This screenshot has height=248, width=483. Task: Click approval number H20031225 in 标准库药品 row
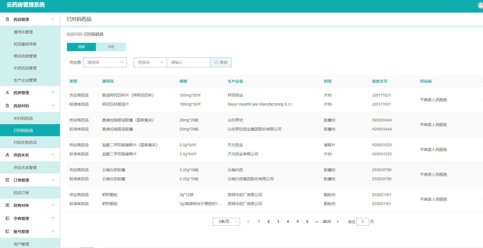(x=382, y=154)
